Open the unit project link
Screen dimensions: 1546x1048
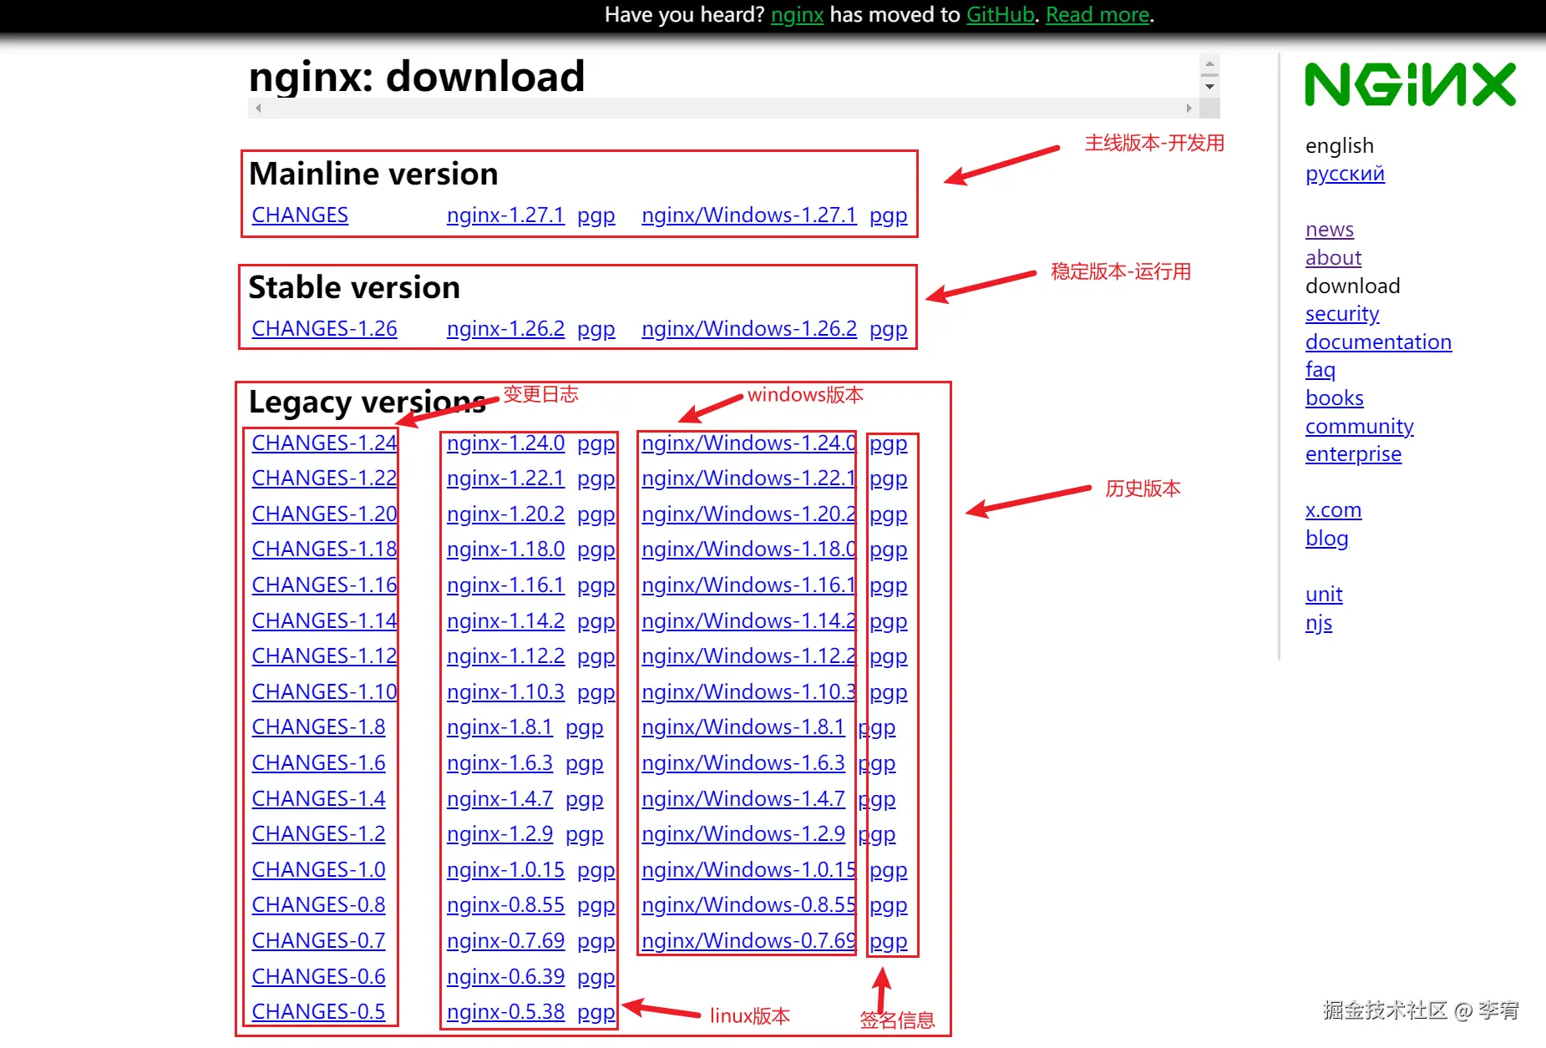[1324, 595]
